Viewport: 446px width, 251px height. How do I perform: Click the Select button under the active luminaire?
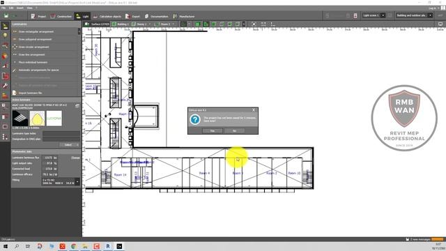tap(70, 145)
